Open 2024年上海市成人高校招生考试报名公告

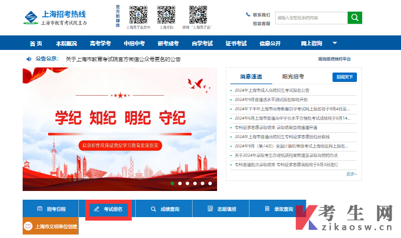tap(272, 91)
